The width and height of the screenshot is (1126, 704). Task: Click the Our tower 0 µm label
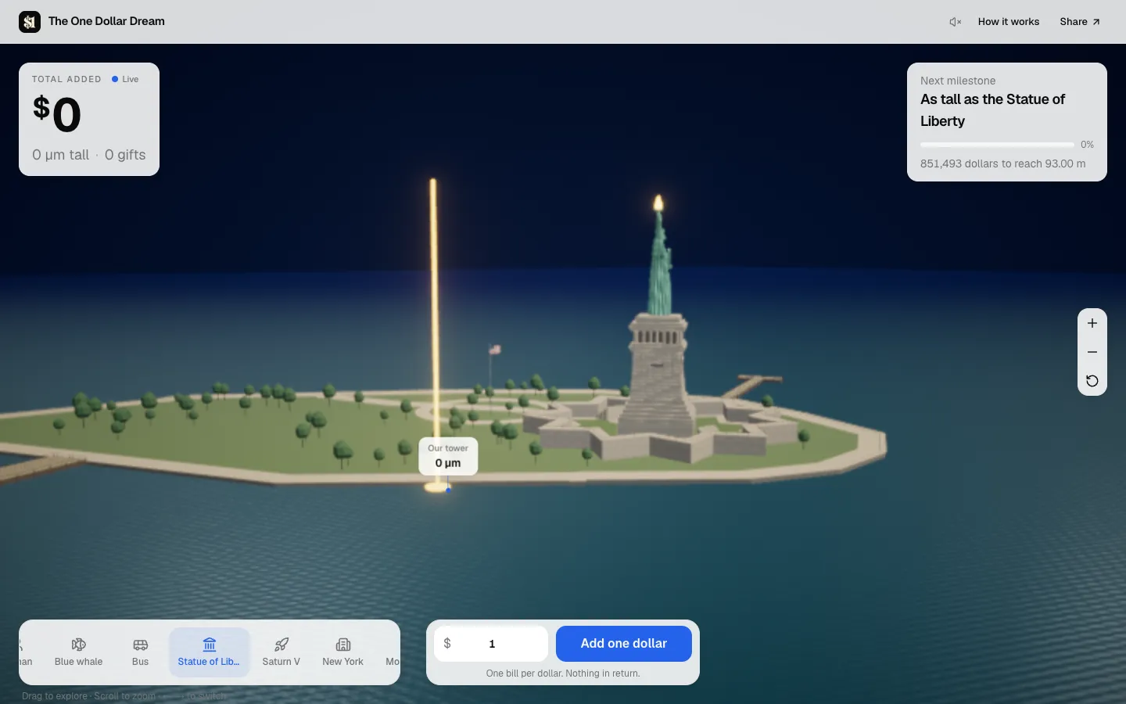click(448, 456)
